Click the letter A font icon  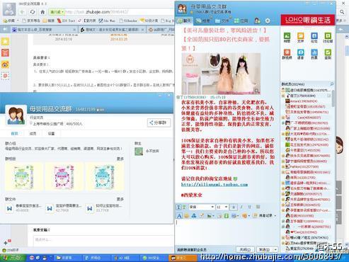[179, 216]
